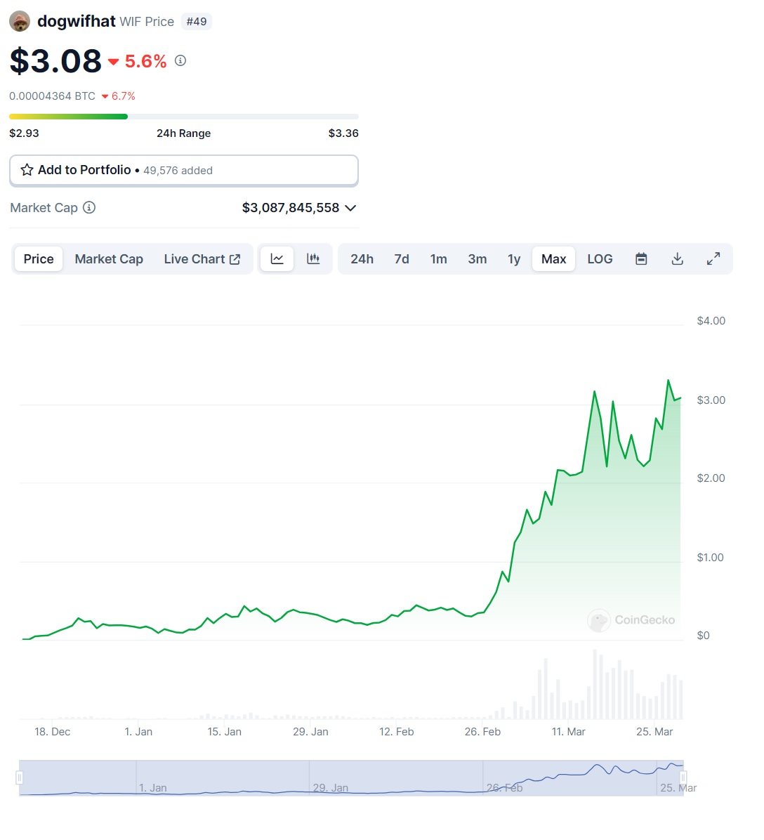Click the Add to Portfolio button
The image size is (764, 840).
pos(183,170)
